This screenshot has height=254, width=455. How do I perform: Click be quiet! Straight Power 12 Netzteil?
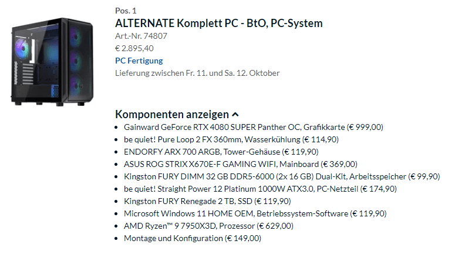pos(260,189)
